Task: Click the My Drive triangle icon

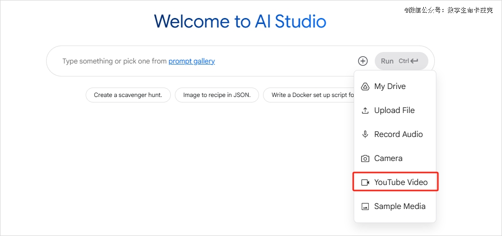Action: point(365,86)
